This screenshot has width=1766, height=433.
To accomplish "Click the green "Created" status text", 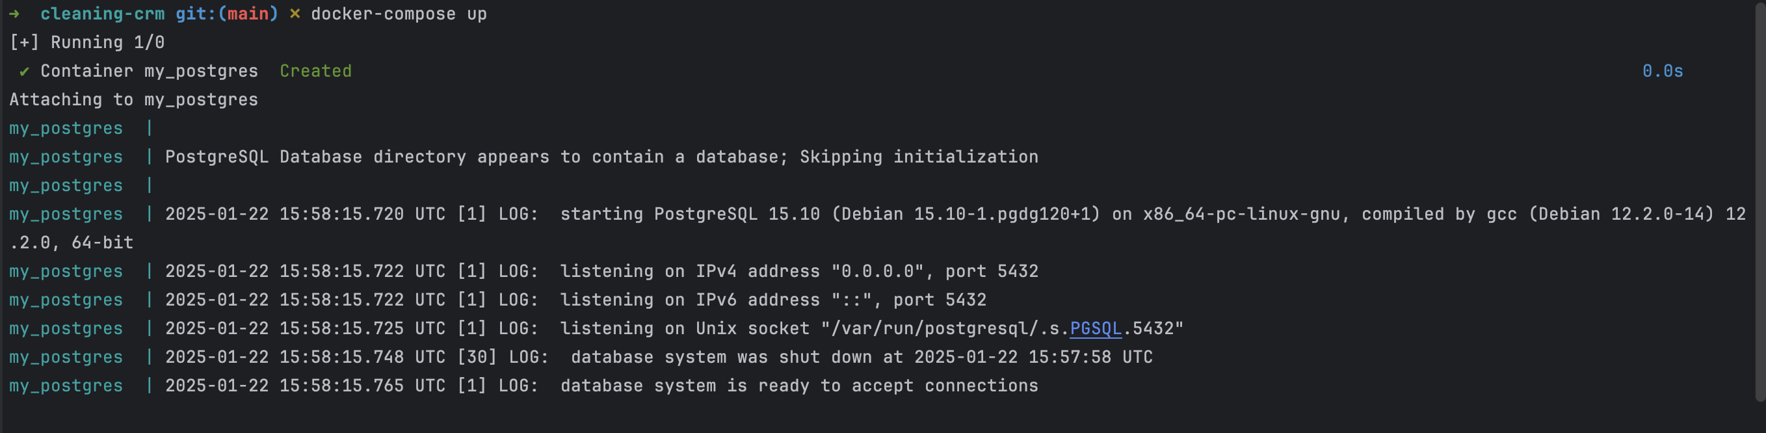I will [x=315, y=72].
